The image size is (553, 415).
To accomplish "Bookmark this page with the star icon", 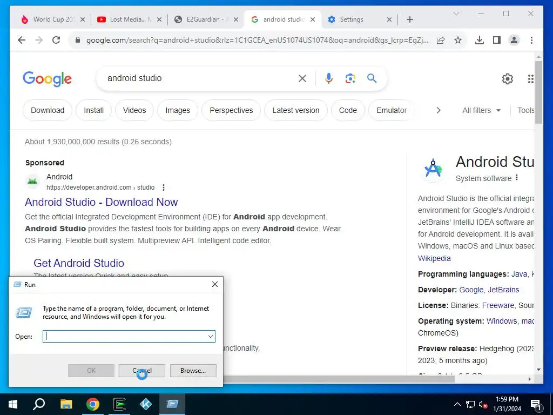I will point(458,40).
